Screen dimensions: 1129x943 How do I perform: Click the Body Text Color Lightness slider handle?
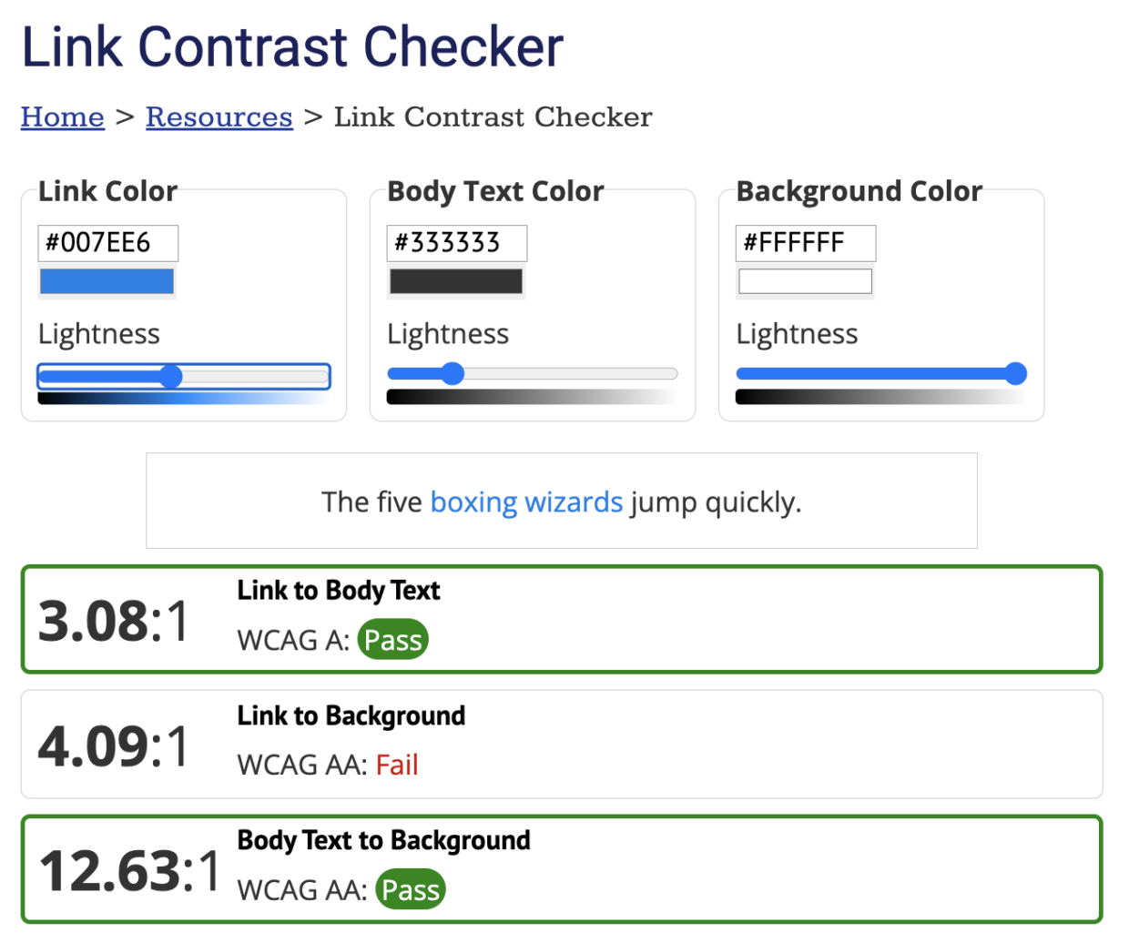[453, 373]
